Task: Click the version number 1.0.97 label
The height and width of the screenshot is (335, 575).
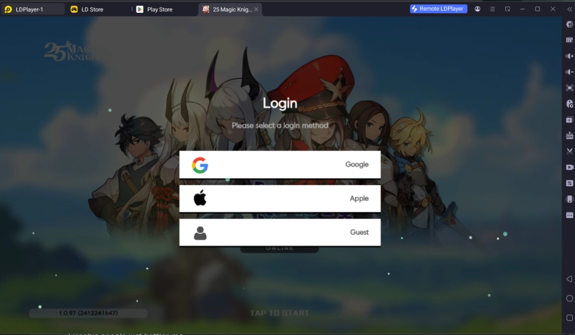Action: coord(88,313)
